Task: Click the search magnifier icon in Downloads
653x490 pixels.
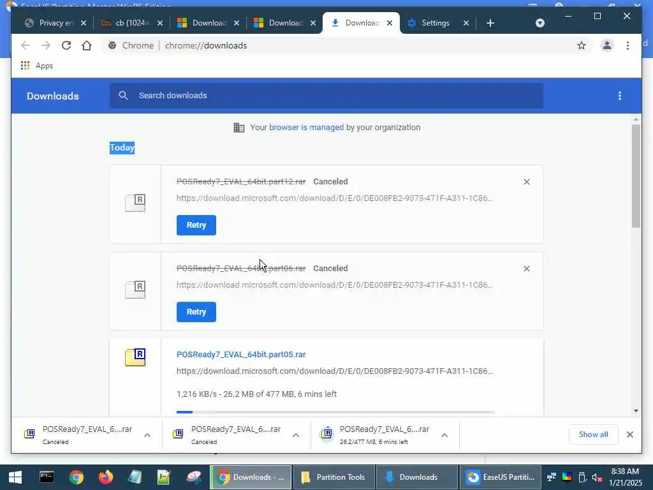Action: [x=123, y=96]
